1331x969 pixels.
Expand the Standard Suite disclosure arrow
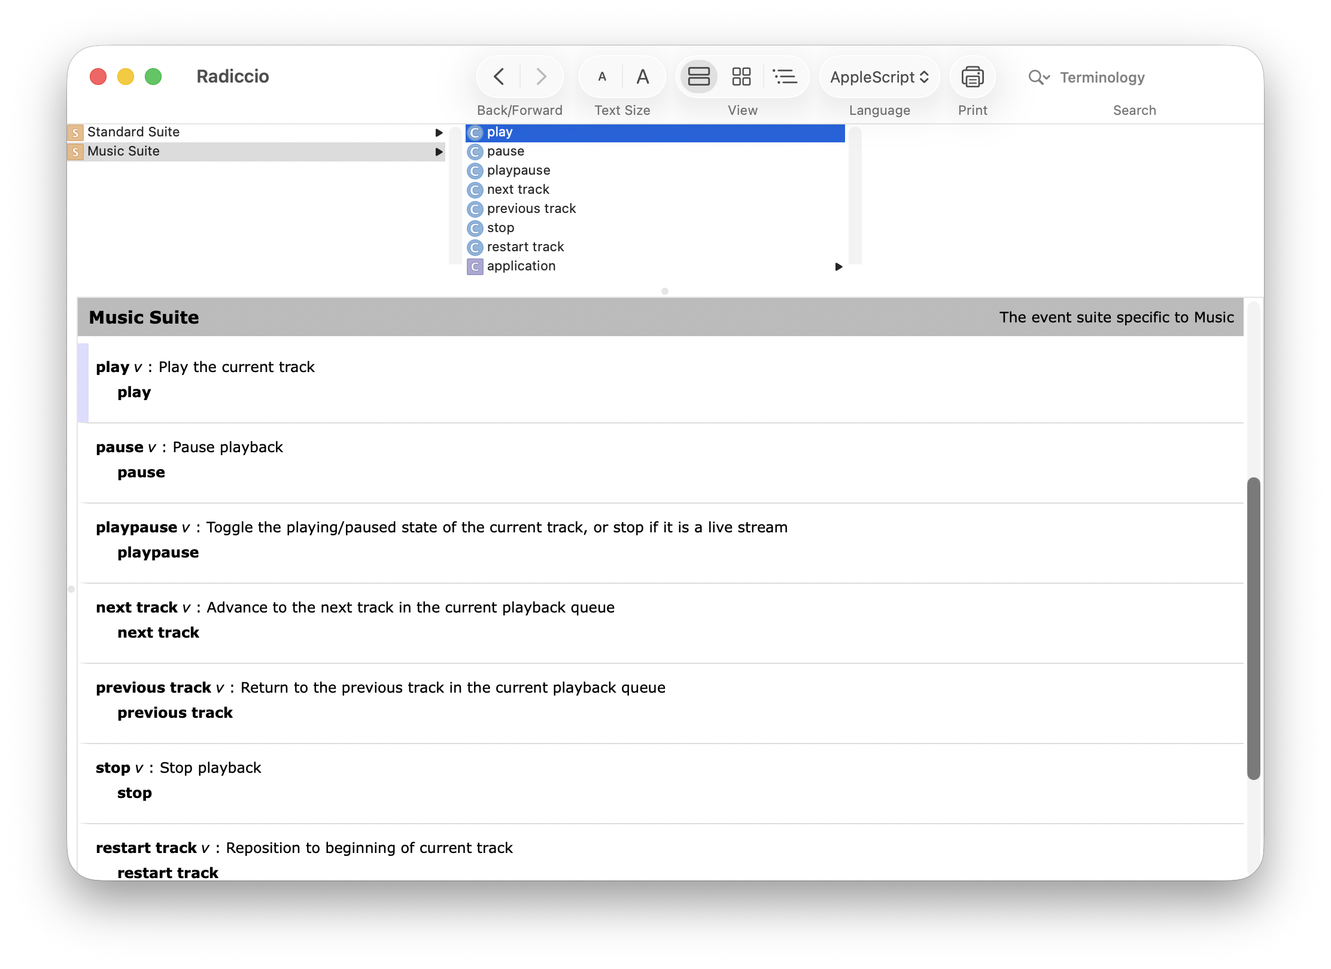coord(439,132)
